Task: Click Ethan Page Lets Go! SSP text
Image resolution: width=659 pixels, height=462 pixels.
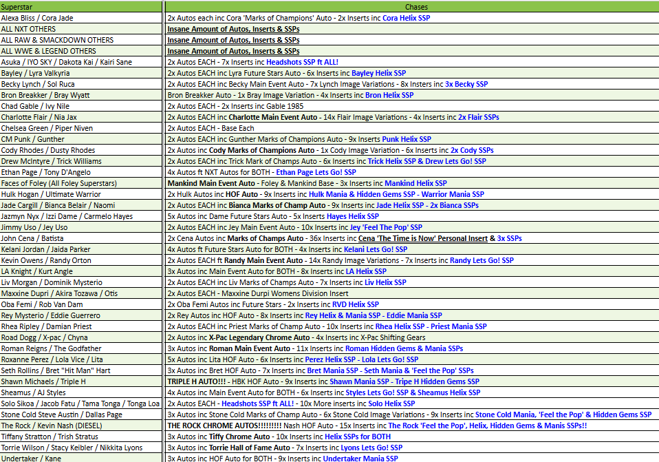Action: (x=316, y=172)
